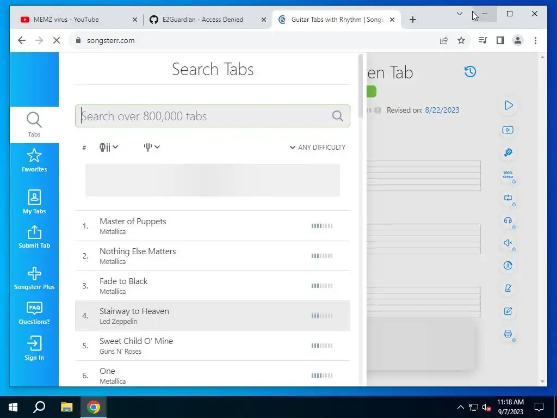This screenshot has height=418, width=557.
Task: Open the metronome pencil icon
Action: pos(508,288)
